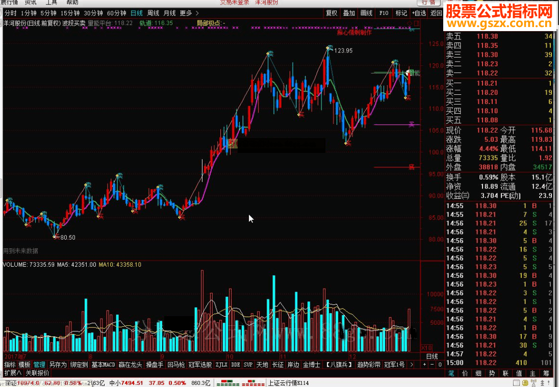Switch to 值 value tab
559x387 pixels.
pos(519,373)
